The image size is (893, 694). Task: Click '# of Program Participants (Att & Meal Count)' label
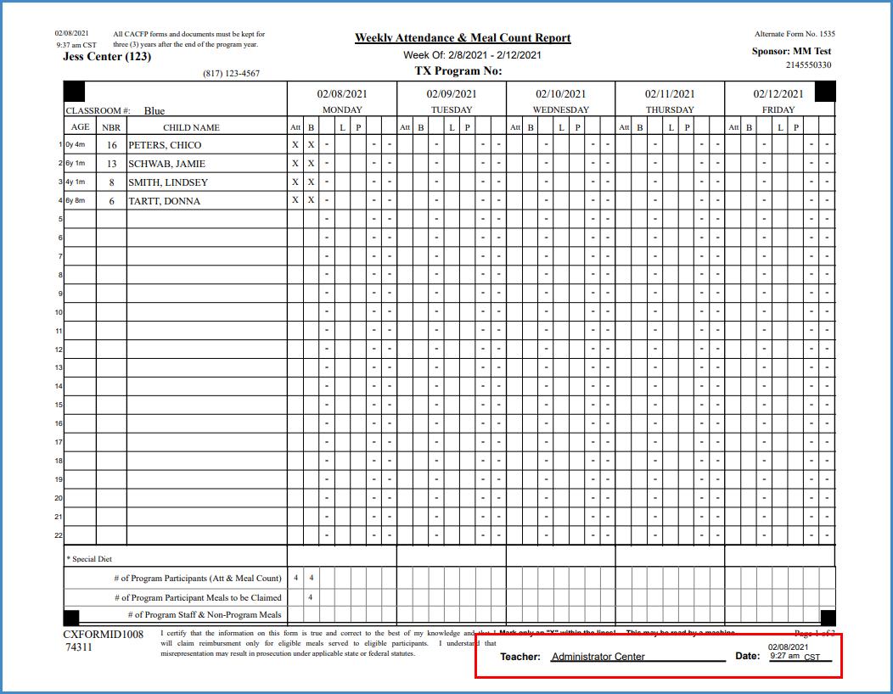click(198, 579)
